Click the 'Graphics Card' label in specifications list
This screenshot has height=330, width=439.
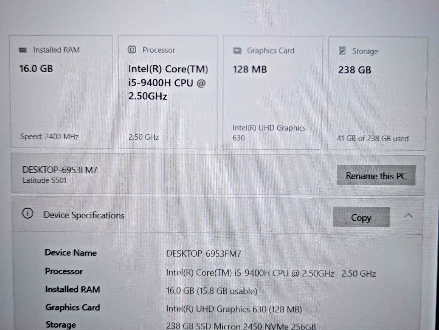tap(73, 307)
